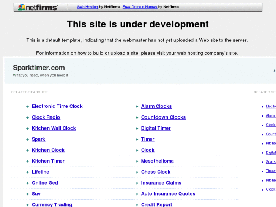
Task: Open the Spark link in main list
Action: 39,139
